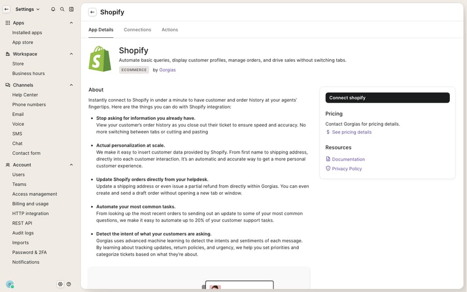
Task: Open the Documentation link
Action: click(x=348, y=159)
